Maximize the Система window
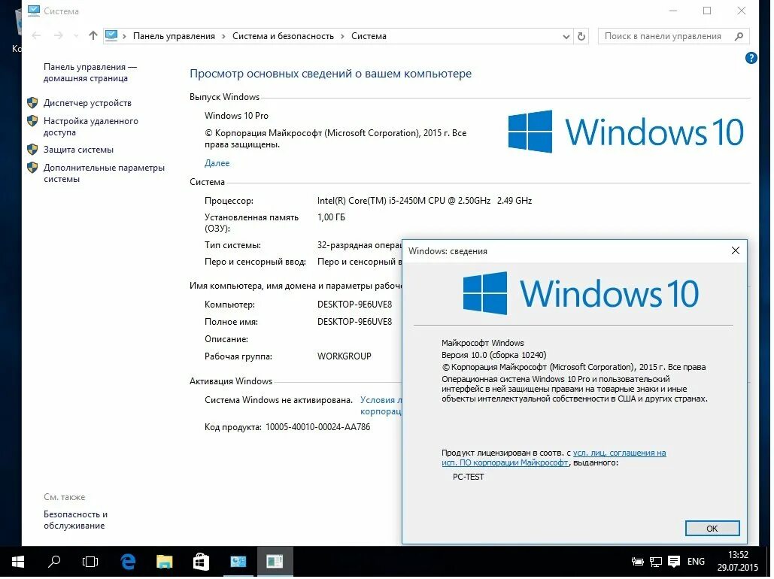 (x=707, y=11)
